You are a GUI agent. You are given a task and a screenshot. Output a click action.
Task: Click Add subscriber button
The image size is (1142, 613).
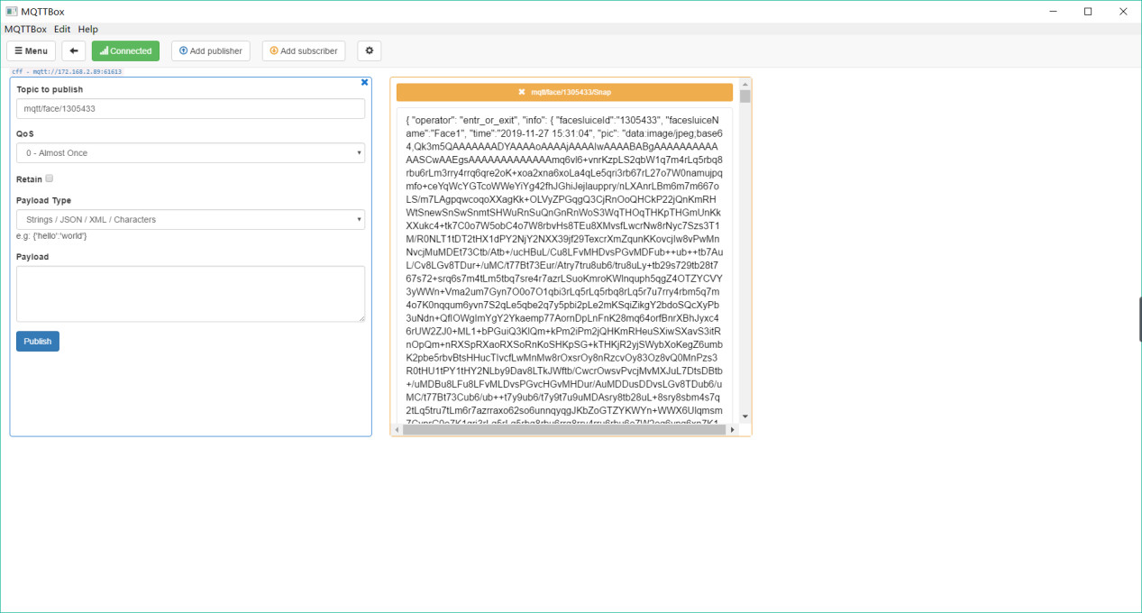point(304,51)
